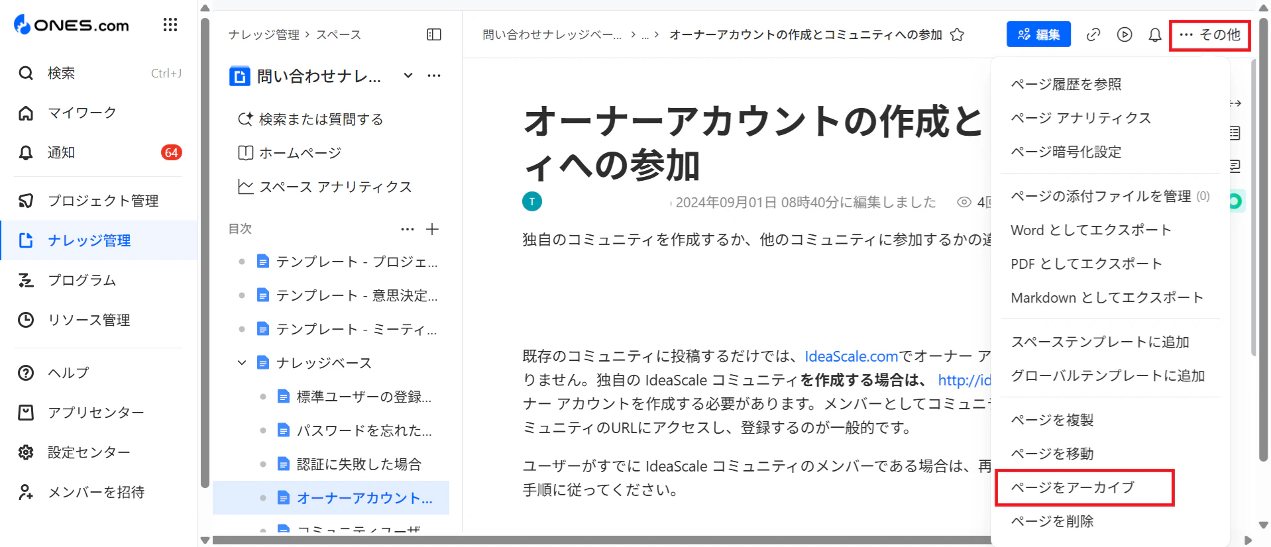This screenshot has height=547, width=1271.
Task: Click the 設定センター gear icon
Action: 26,452
